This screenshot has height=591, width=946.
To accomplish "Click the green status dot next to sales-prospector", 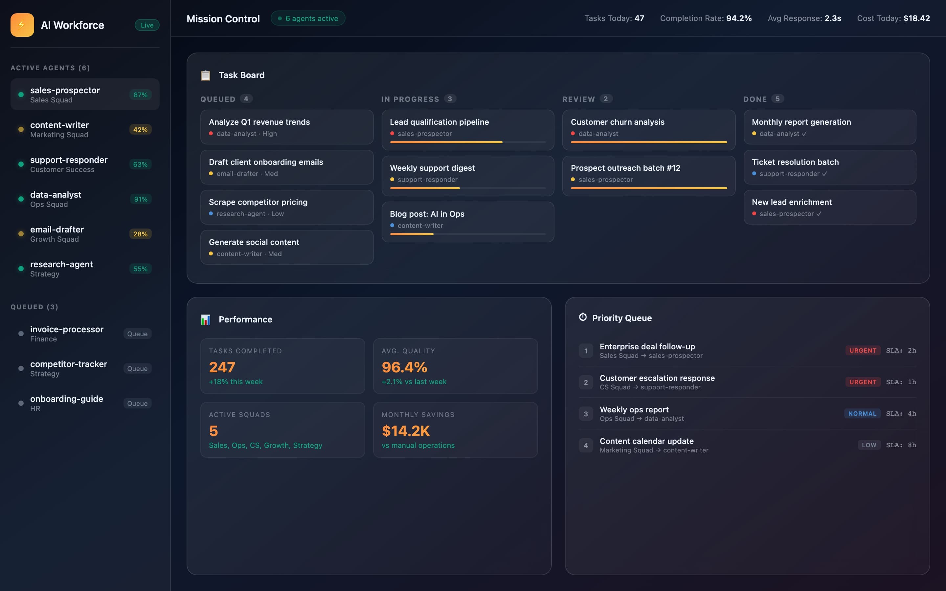I will coord(21,94).
